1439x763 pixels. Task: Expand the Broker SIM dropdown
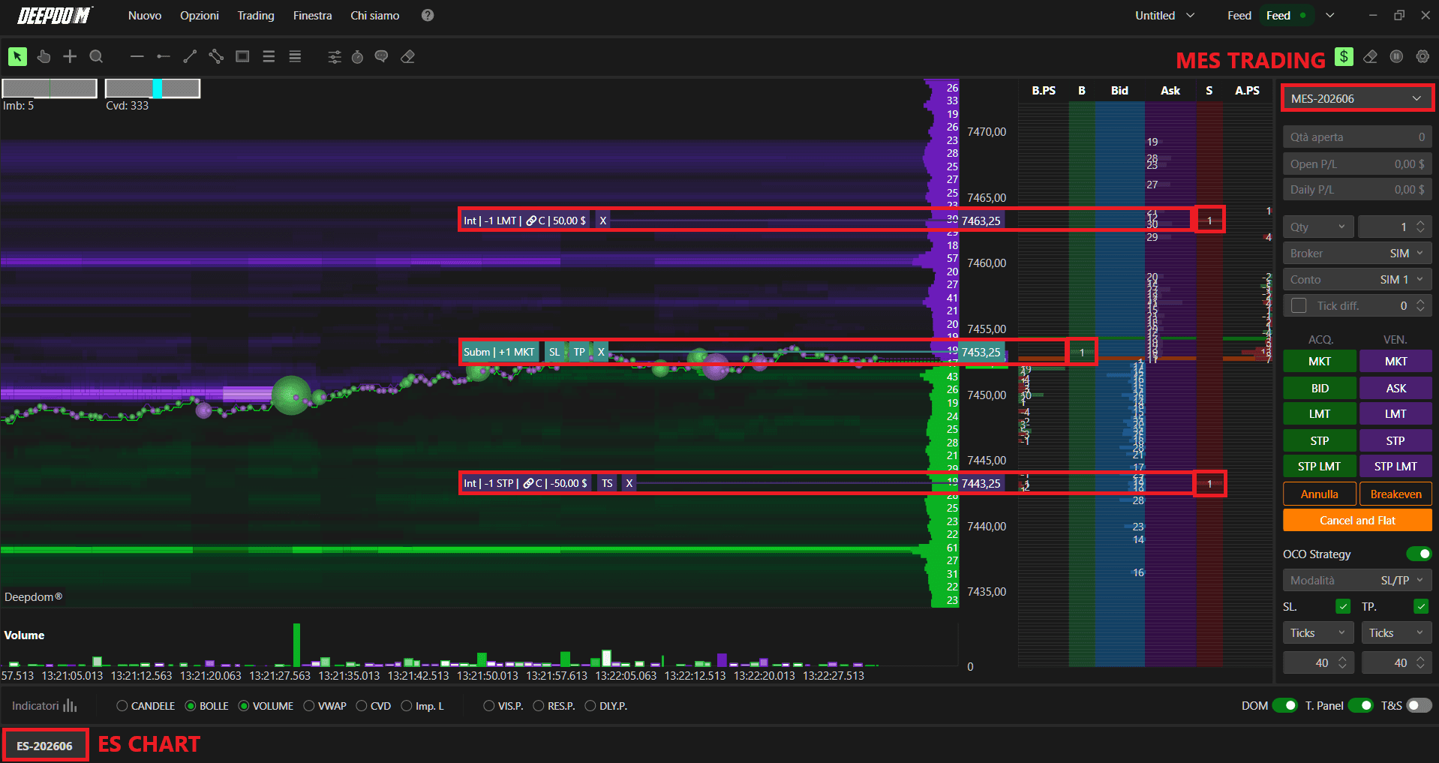1357,254
